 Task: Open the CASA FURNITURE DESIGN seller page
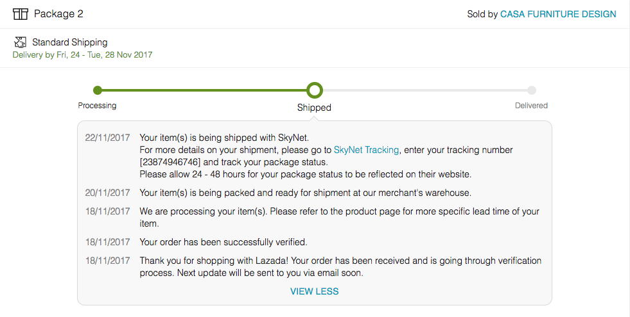(x=558, y=14)
